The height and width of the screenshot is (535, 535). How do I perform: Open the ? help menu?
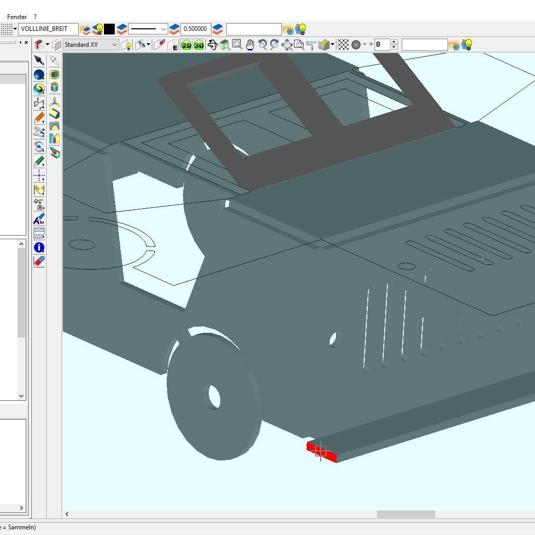coord(35,16)
